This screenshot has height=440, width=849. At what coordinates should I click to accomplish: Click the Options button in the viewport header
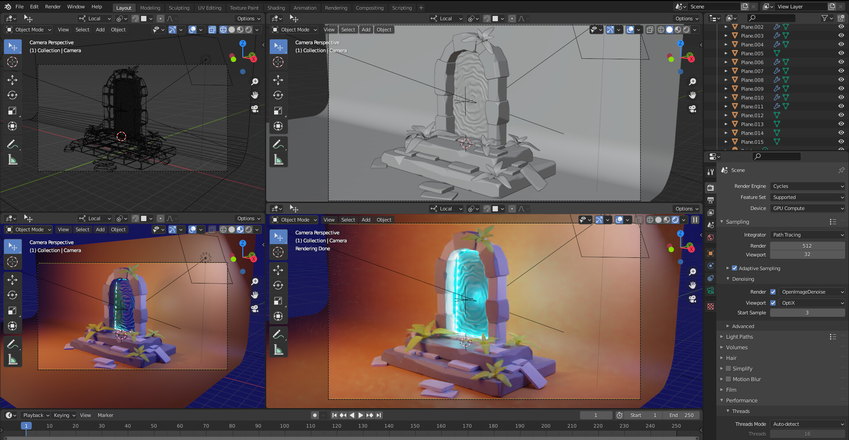tap(248, 18)
